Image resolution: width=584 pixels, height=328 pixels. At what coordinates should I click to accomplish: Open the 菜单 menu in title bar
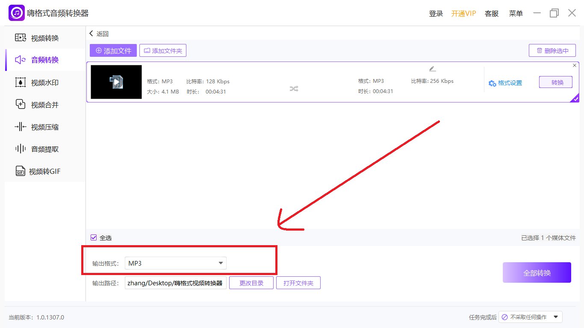[x=516, y=14]
